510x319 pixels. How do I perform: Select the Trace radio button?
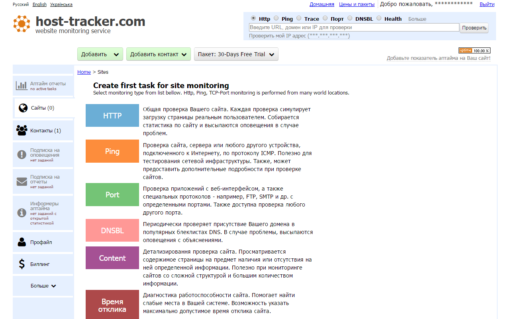tap(299, 18)
